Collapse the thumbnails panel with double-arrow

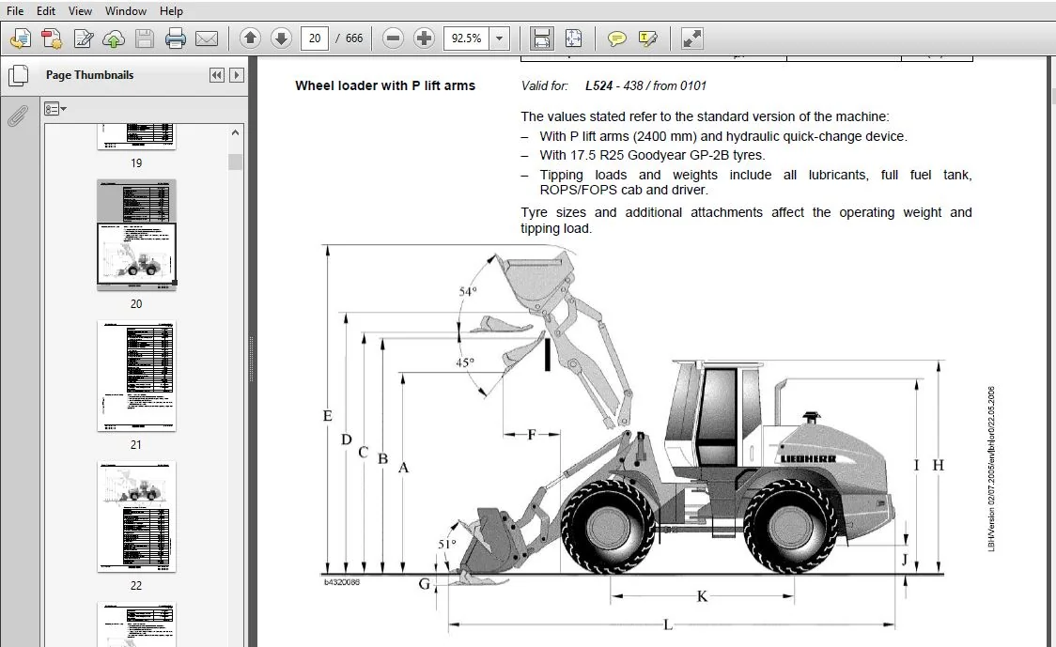[x=216, y=75]
